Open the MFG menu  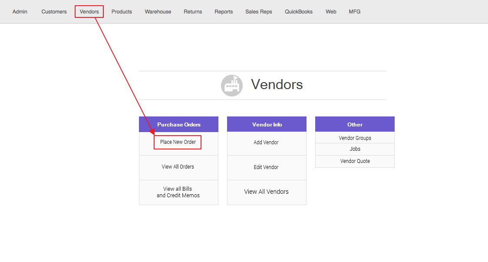355,12
